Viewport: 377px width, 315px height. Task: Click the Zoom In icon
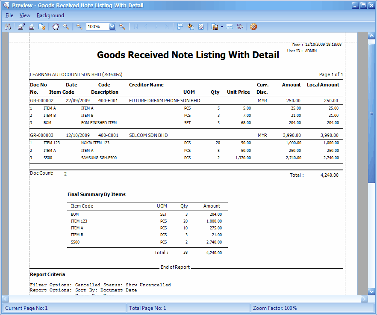click(x=122, y=27)
